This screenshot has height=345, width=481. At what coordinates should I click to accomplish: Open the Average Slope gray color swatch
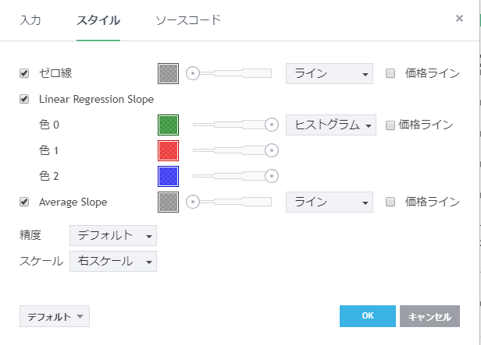click(168, 202)
